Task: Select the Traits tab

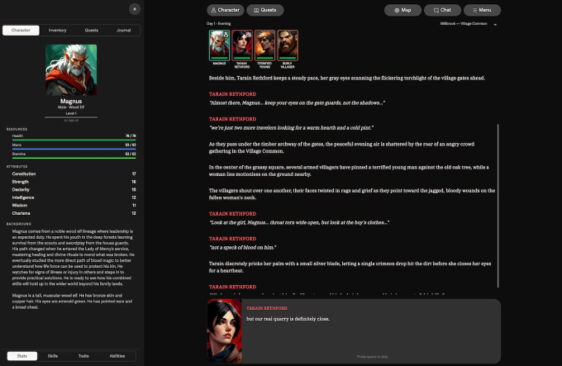Action: (x=85, y=356)
